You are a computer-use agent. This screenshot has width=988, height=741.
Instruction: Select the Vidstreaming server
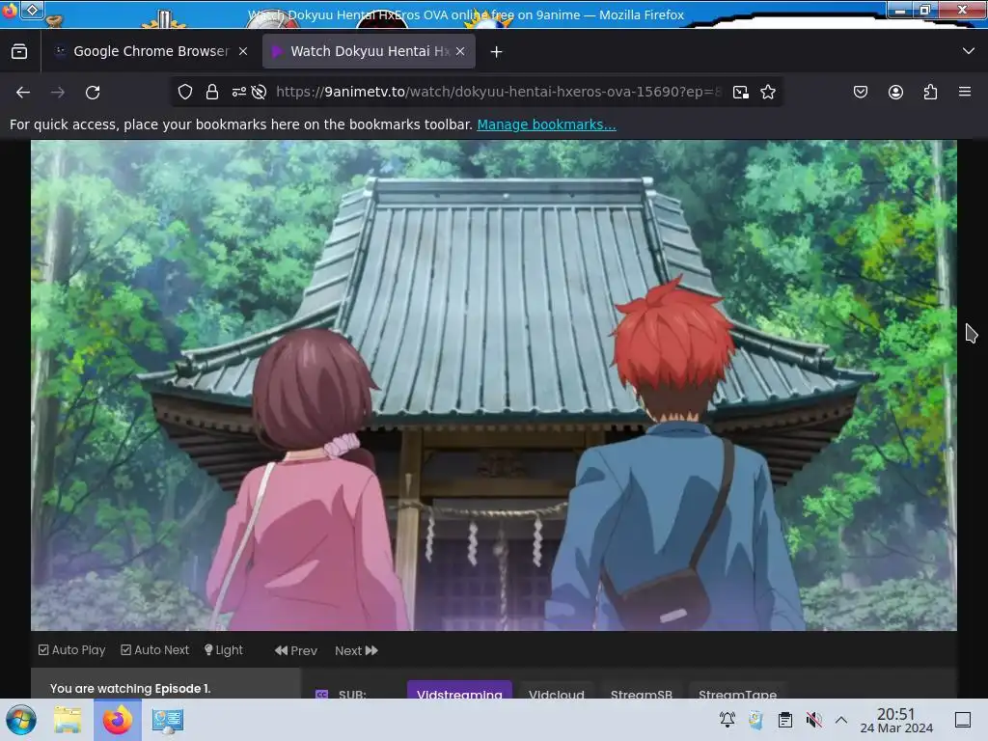pos(459,692)
